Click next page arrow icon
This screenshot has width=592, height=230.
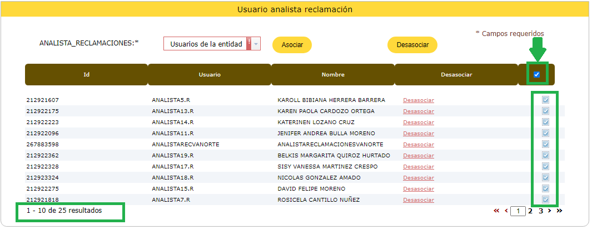click(x=550, y=211)
